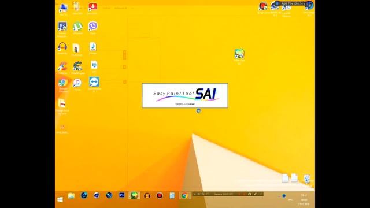Viewport: 370px width, 208px height.
Task: Open the This PC computer desktop icon
Action: point(63,8)
